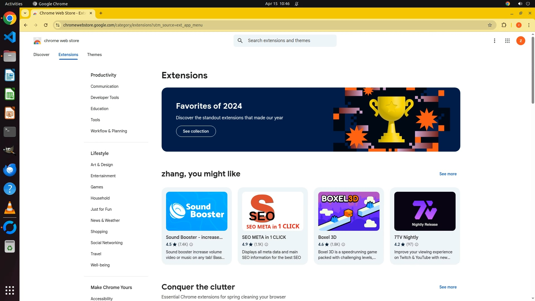The width and height of the screenshot is (535, 301).
Task: Click info icon beside 7TV Nightly rating
Action: pos(417,244)
